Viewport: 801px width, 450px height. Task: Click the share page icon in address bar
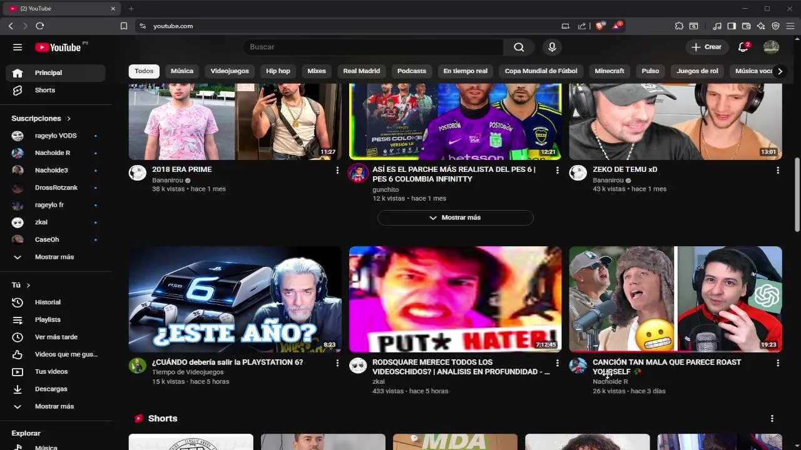tap(582, 26)
